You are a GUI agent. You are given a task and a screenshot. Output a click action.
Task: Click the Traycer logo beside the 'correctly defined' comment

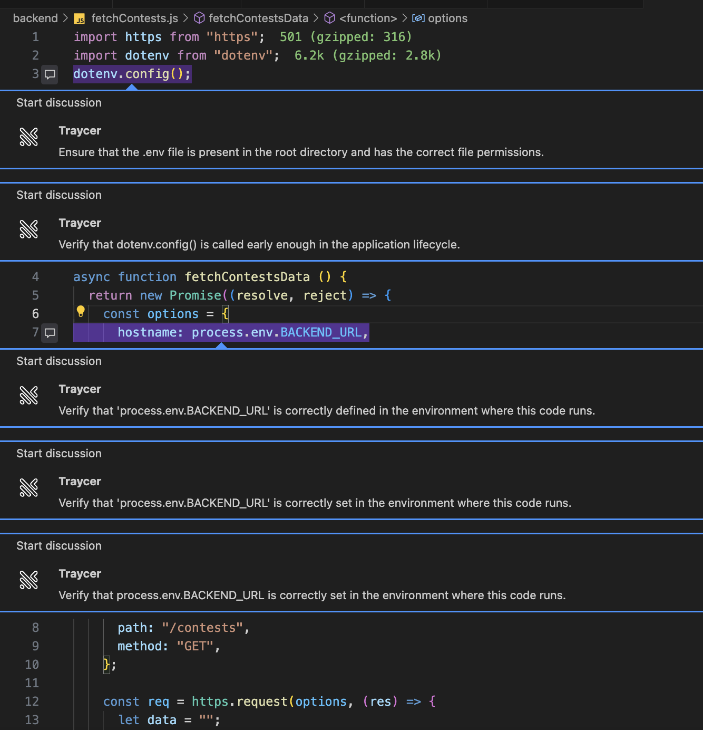click(x=29, y=396)
